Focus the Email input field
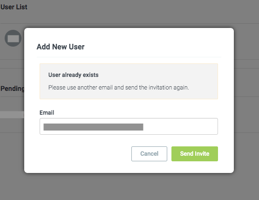This screenshot has width=259, height=200. [x=129, y=126]
